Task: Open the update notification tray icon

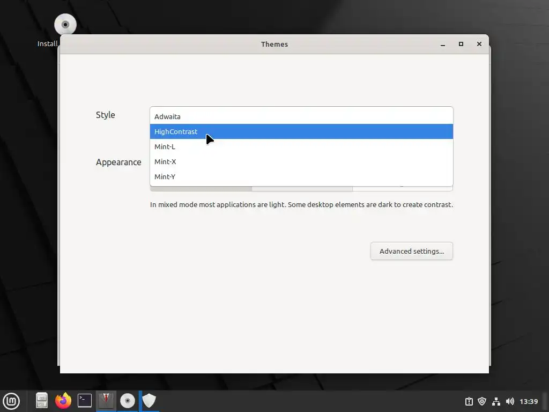Action: [469, 401]
